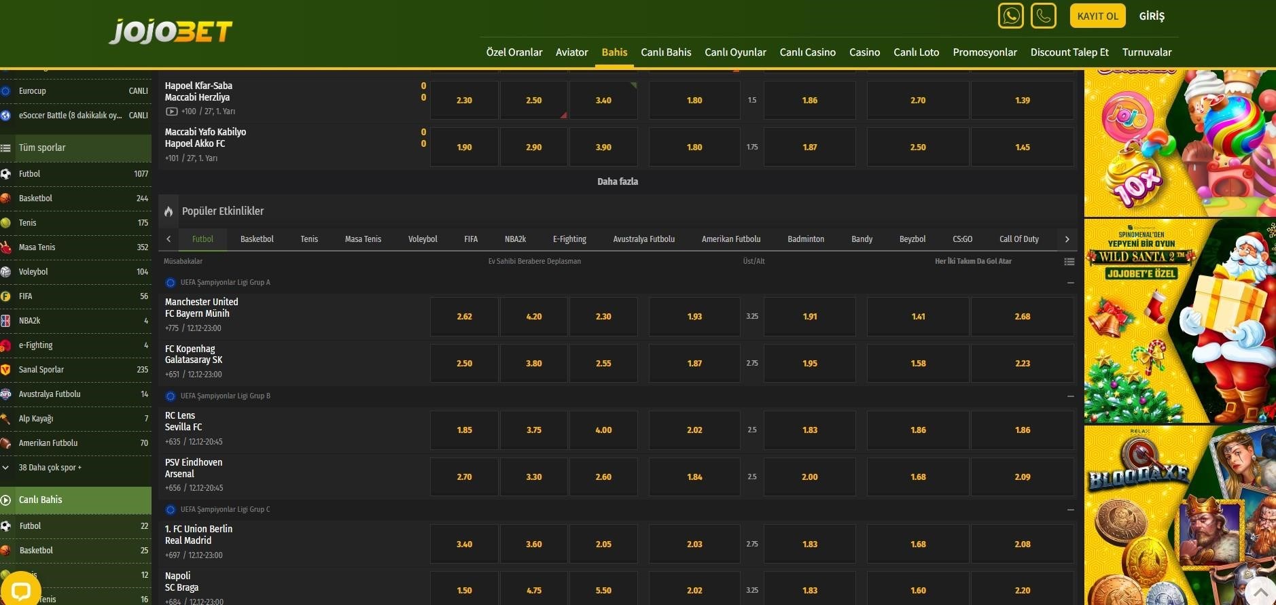
Task: Click the FIFA icon in sidebar
Action: tap(6, 296)
